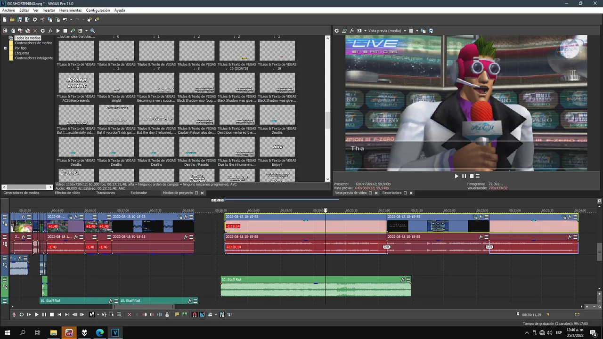This screenshot has height=339, width=603.
Task: Stop media preview in project media toolbar
Action: coord(65,31)
